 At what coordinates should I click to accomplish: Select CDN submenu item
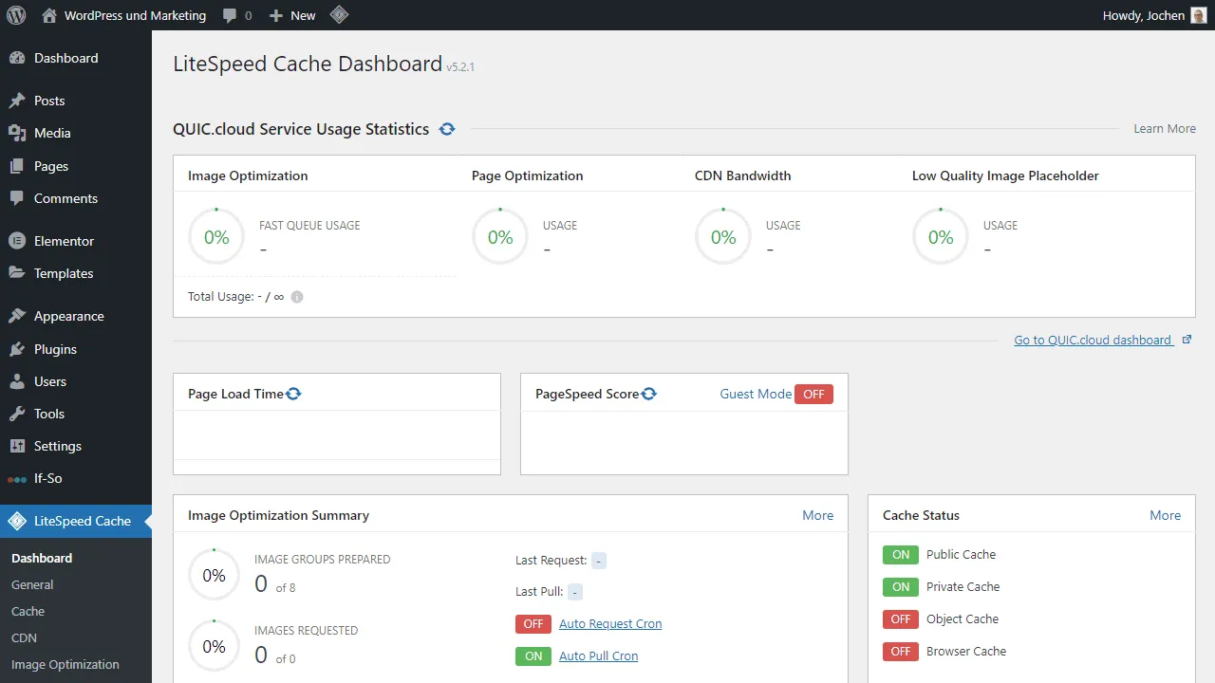(24, 637)
